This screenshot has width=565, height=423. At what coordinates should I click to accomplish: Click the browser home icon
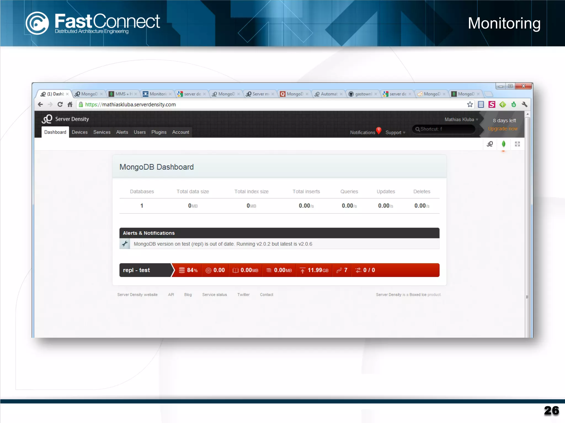70,104
